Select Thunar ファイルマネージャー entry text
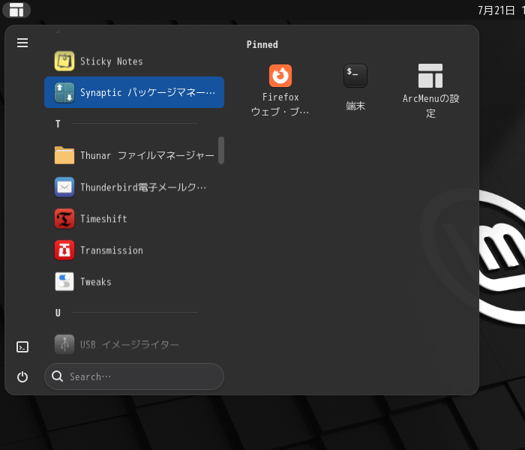 pyautogui.click(x=147, y=155)
